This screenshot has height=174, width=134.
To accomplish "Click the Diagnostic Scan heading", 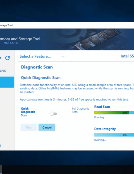I will coord(37,67).
